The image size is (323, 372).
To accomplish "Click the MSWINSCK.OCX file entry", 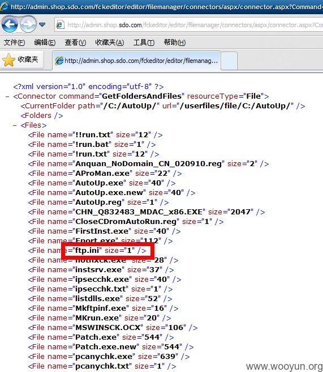I will (x=113, y=328).
